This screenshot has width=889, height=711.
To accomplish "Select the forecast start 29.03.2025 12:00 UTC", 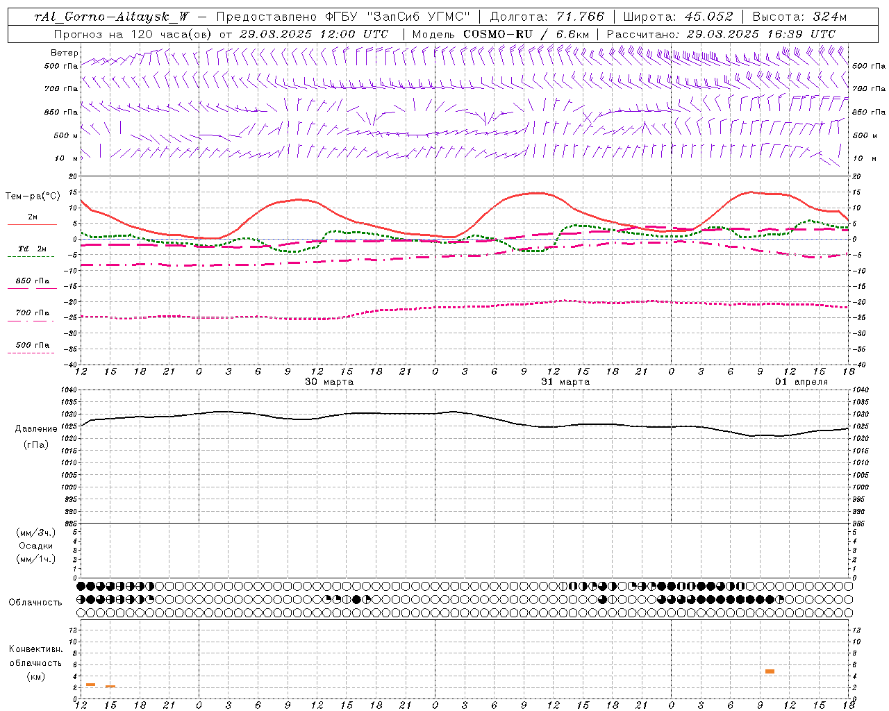I will [x=314, y=34].
